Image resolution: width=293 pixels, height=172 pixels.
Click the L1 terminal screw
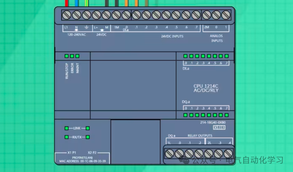coord(67,15)
